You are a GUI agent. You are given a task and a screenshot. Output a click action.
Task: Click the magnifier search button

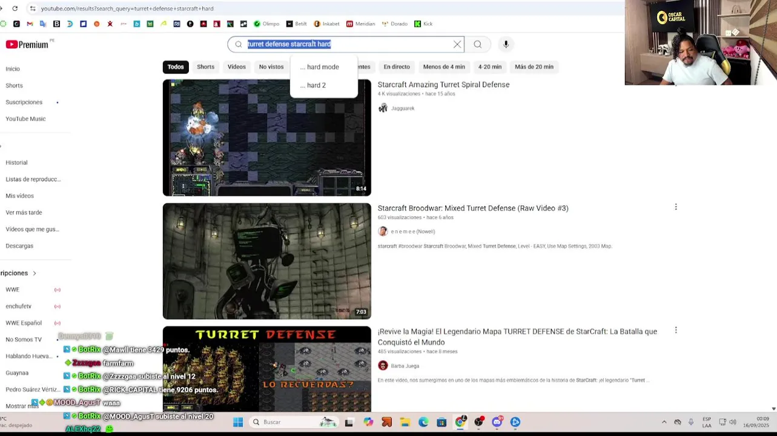click(478, 44)
